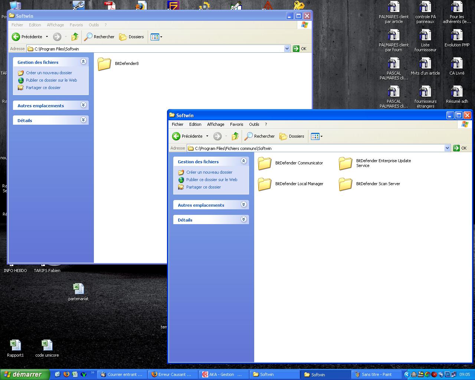Open the Favoris menu in the BitDefender8 window

click(x=76, y=25)
